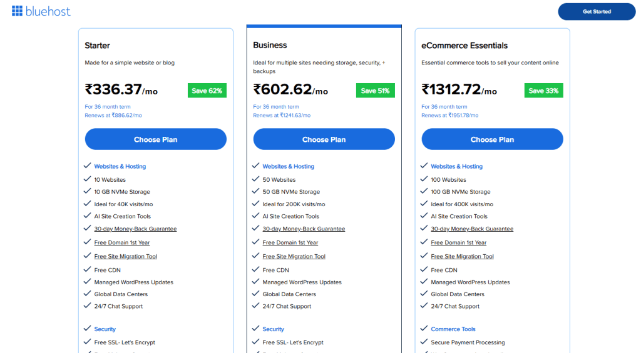Image resolution: width=641 pixels, height=353 pixels.
Task: Choose the Starter plan
Action: (x=156, y=139)
